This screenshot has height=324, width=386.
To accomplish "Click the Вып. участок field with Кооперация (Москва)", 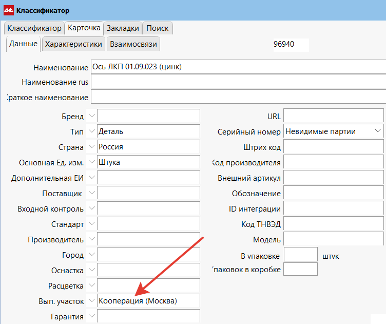I will 148,301.
